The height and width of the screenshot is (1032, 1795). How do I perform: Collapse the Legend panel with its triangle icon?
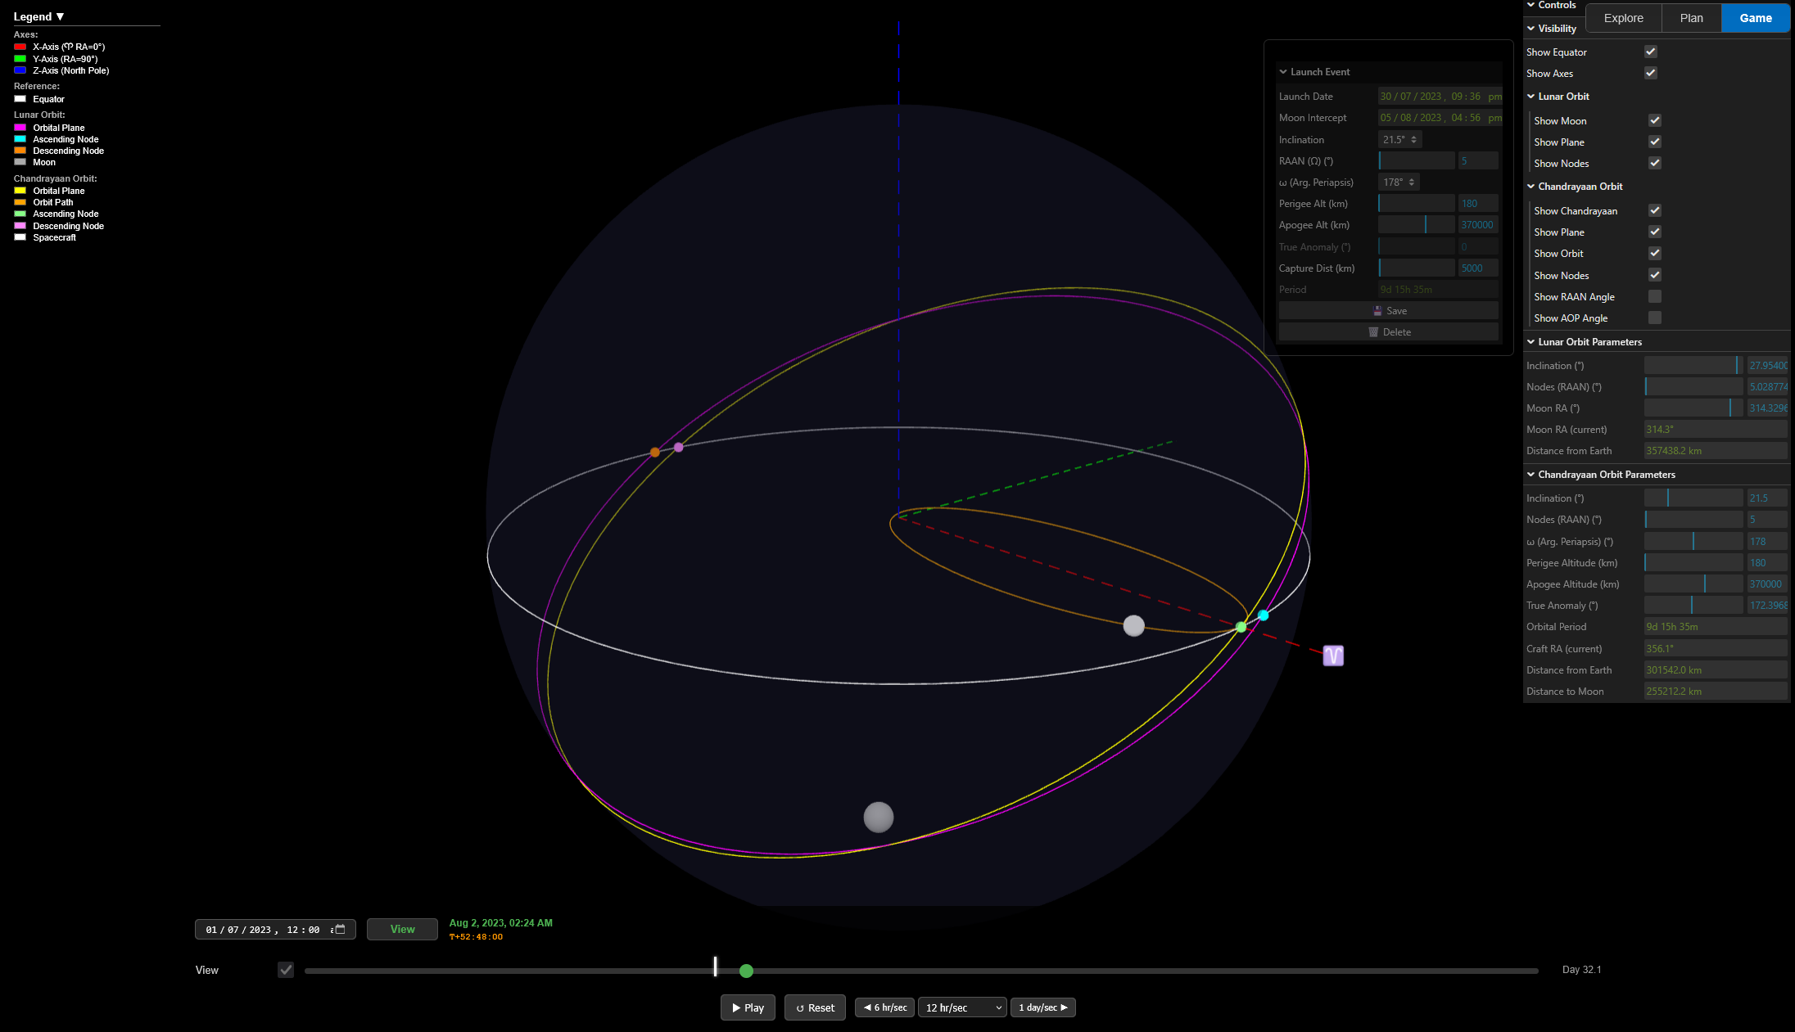point(61,16)
